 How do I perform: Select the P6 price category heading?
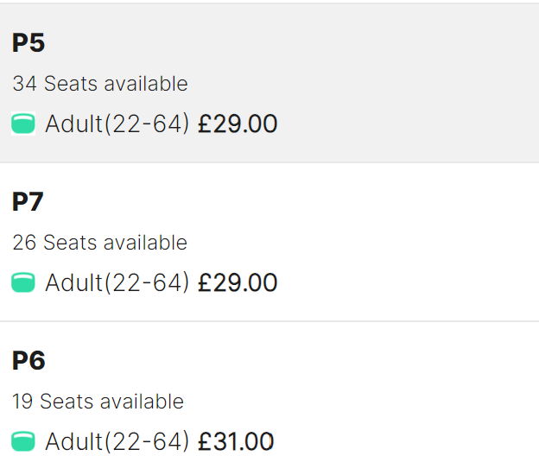29,360
